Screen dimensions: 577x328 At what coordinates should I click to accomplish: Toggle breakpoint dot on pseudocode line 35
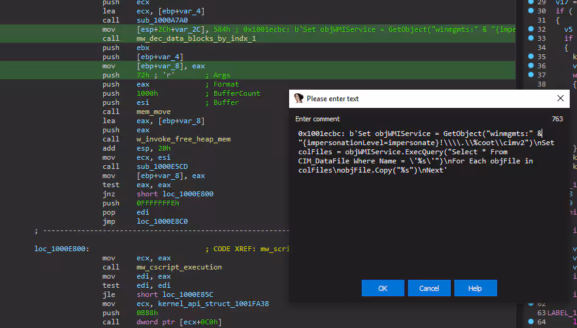pyautogui.click(x=531, y=57)
